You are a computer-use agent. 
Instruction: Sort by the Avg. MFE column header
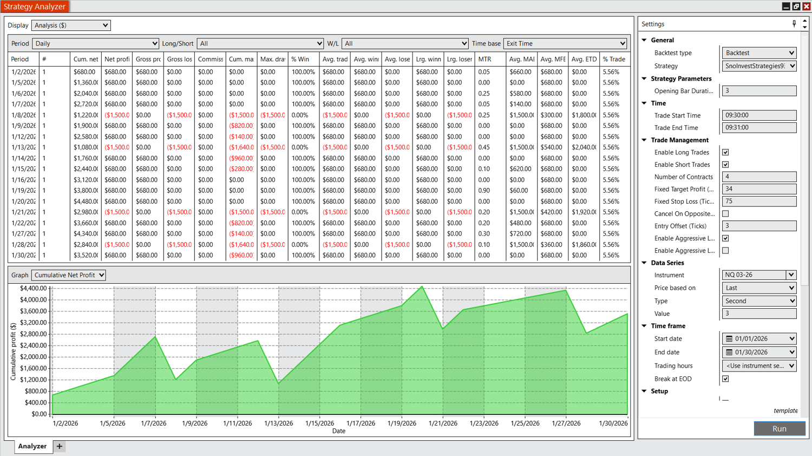[553, 59]
